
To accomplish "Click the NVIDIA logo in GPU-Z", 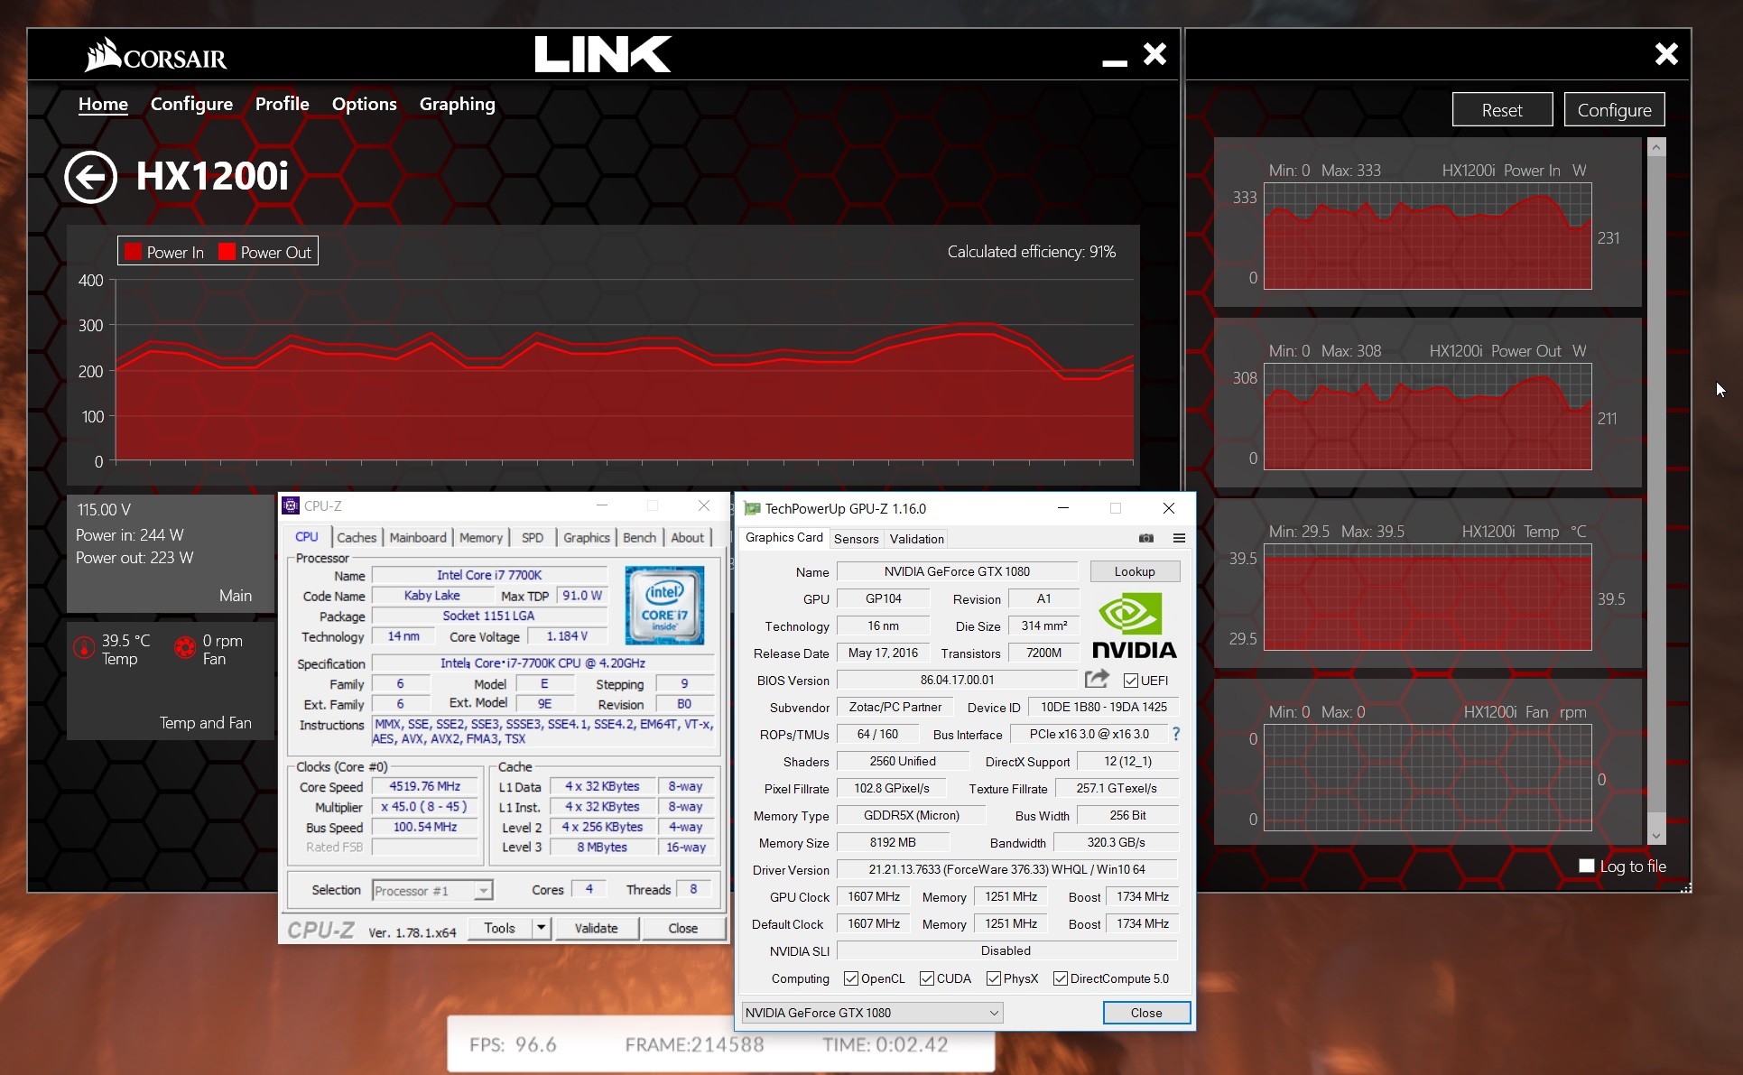I will tap(1134, 626).
